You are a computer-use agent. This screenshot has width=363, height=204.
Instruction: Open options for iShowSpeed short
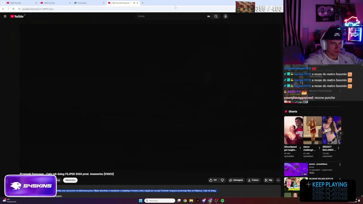[300, 148]
